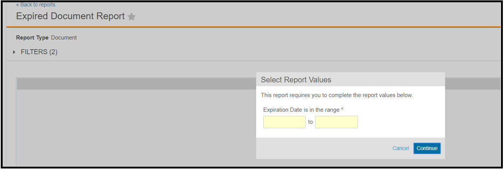
Task: Click the Report Type label
Action: (32, 38)
